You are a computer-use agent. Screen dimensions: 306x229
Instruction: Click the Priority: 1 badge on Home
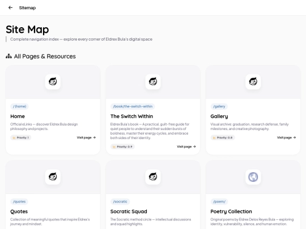pos(21,137)
